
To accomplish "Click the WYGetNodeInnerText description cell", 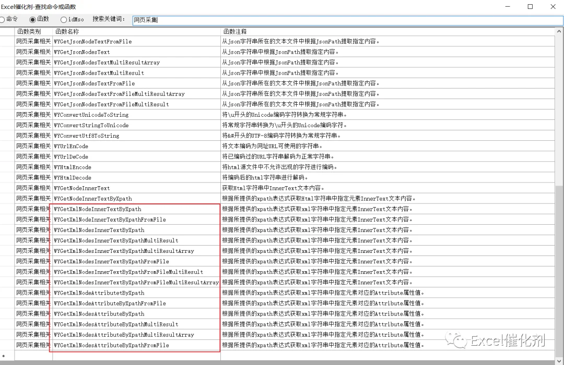I will click(x=387, y=188).
